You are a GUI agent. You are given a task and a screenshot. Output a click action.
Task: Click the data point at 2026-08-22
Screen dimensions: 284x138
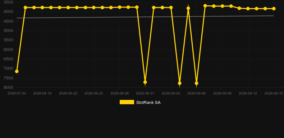pos(68,8)
